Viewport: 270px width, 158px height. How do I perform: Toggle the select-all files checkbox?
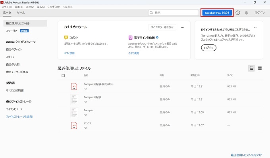click(x=63, y=76)
